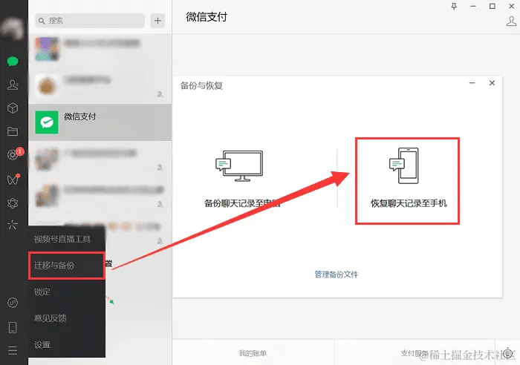Viewport: 520px width, 365px height.
Task: Focus the 搜索 search field
Action: [x=90, y=21]
